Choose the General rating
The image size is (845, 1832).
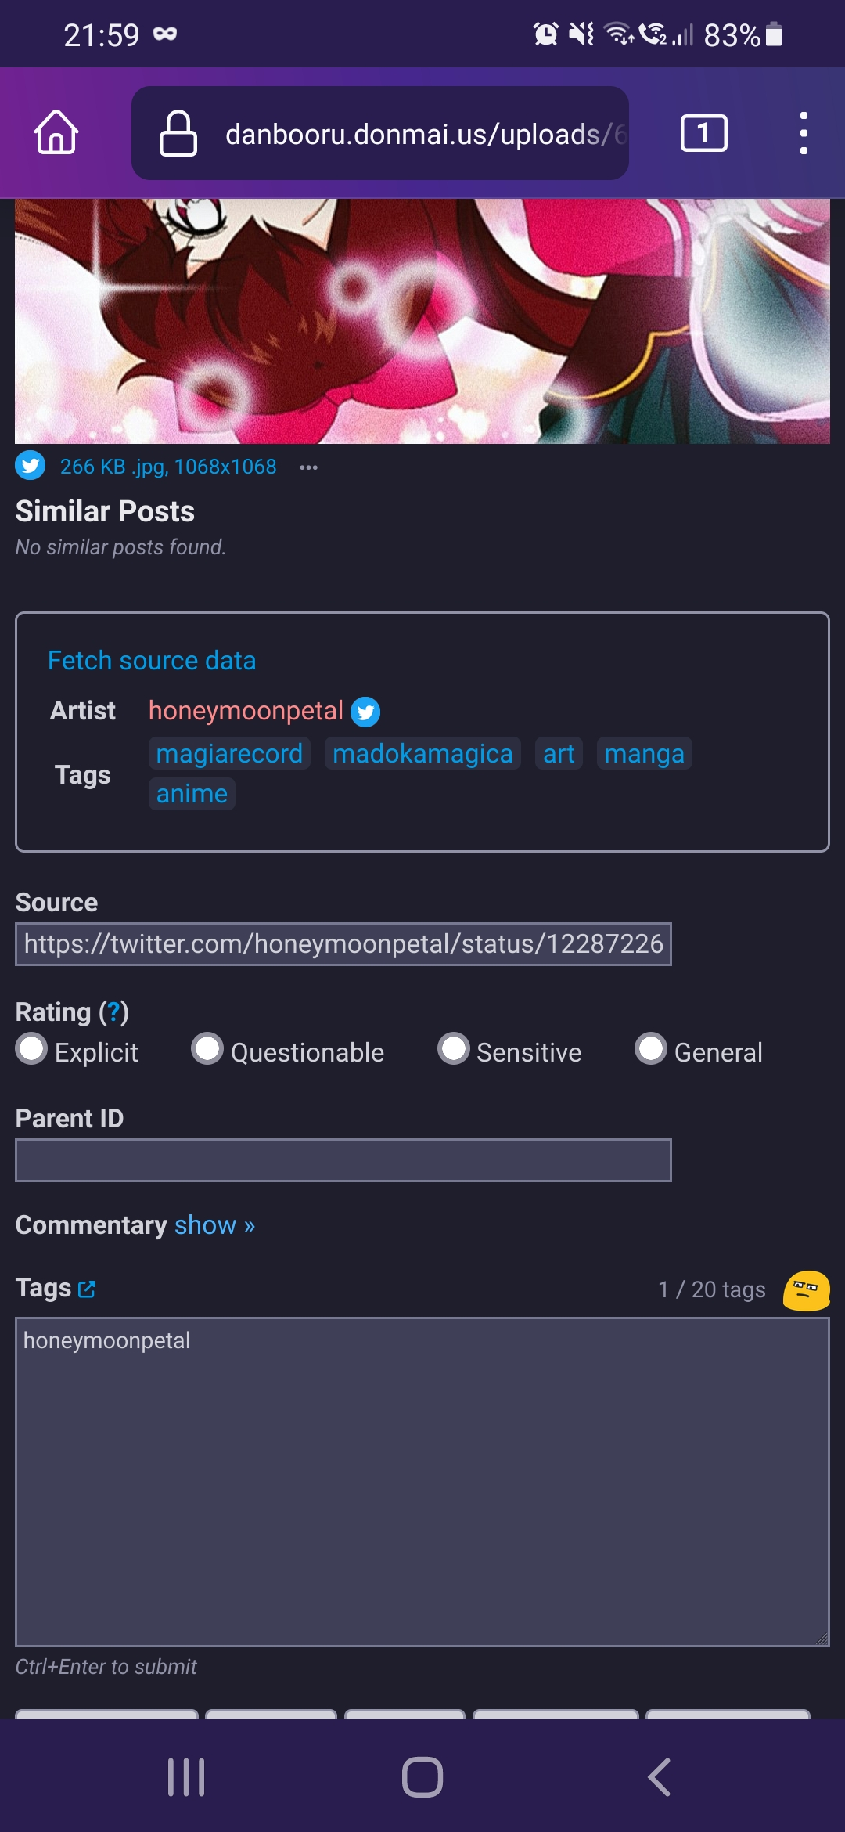[650, 1051]
